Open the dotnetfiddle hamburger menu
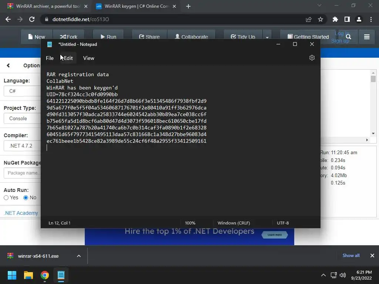This screenshot has width=379, height=284. [367, 37]
